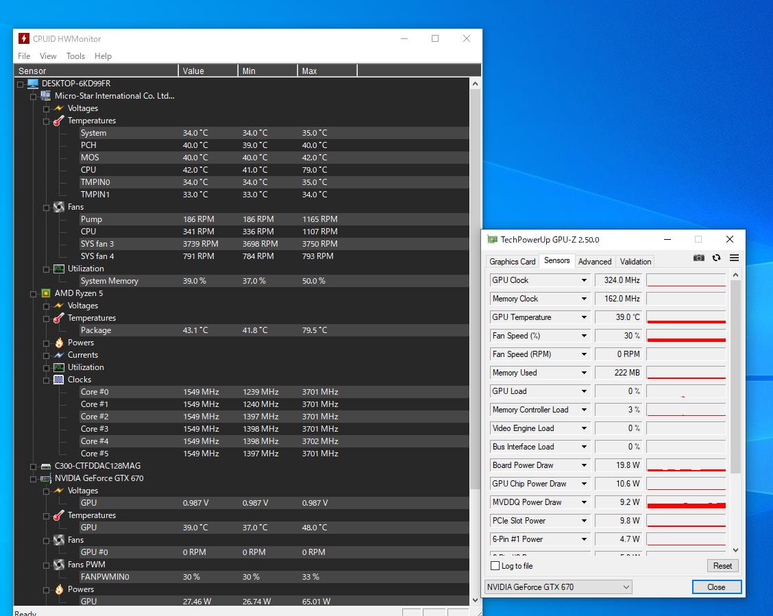
Task: Click the CPUID HWMonitor title bar logo
Action: click(x=24, y=38)
